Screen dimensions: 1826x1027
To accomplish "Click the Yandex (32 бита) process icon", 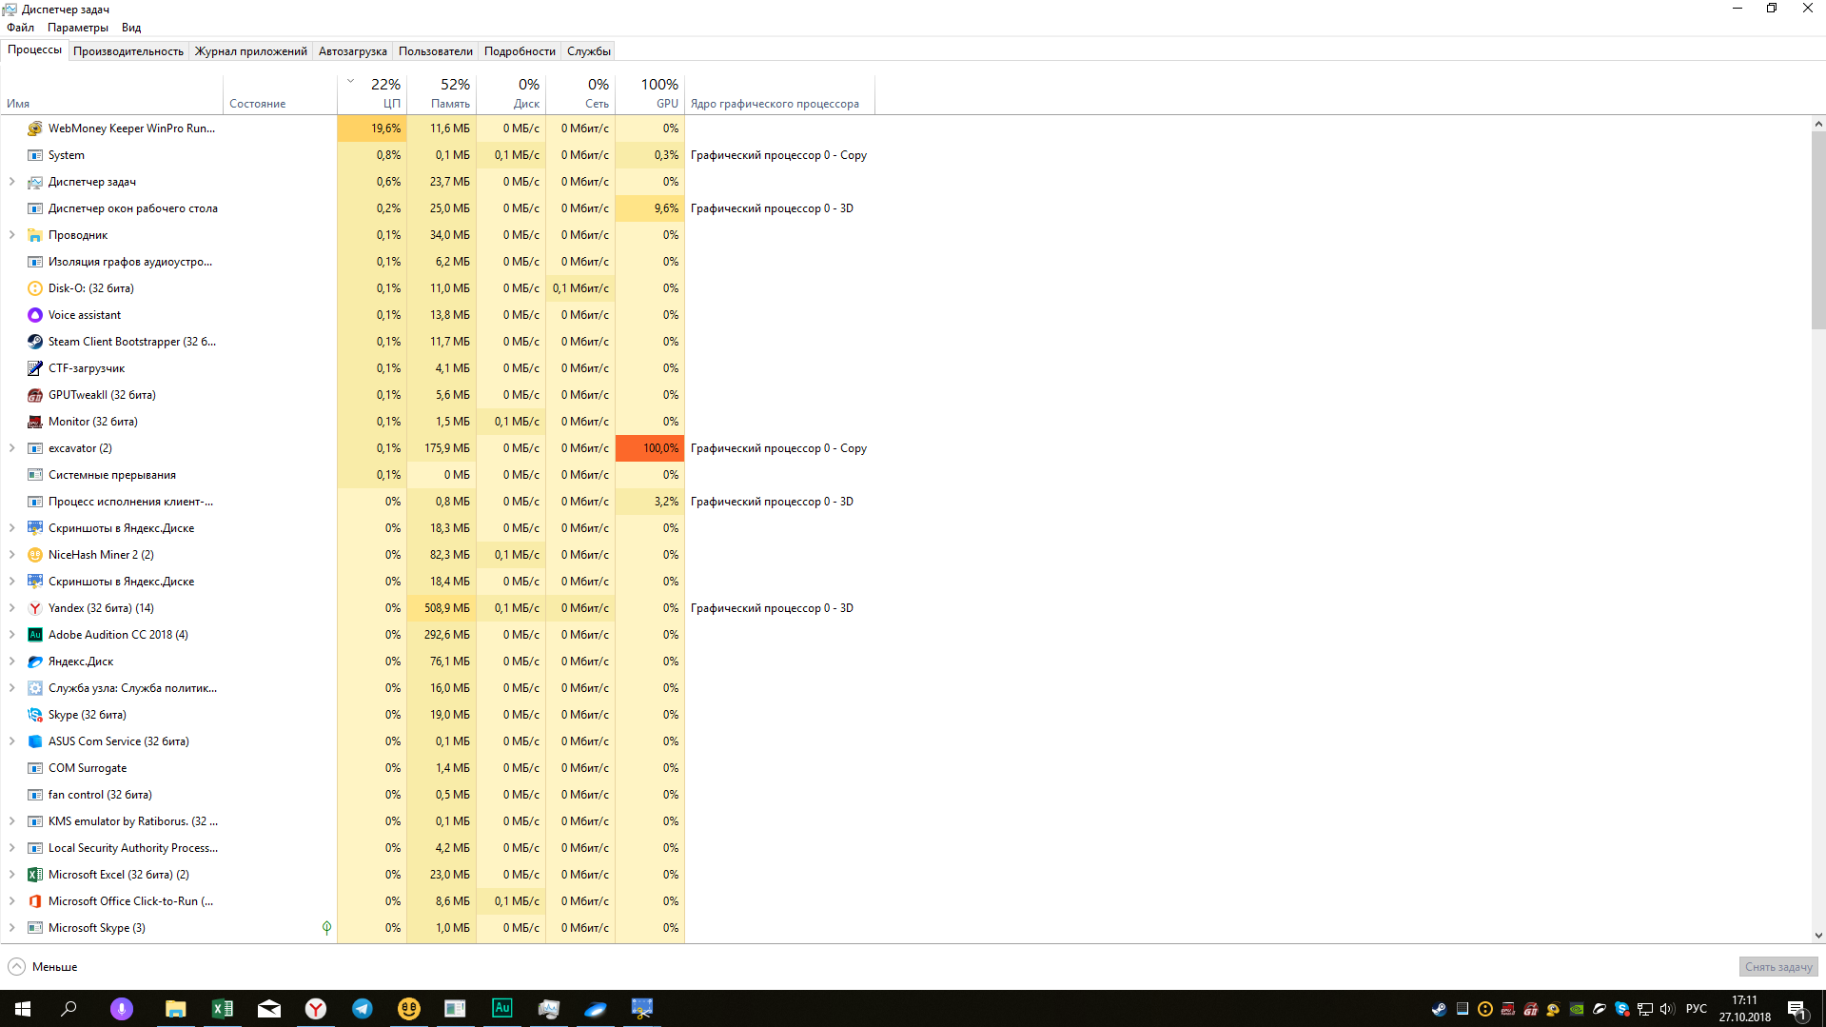I will pyautogui.click(x=35, y=608).
